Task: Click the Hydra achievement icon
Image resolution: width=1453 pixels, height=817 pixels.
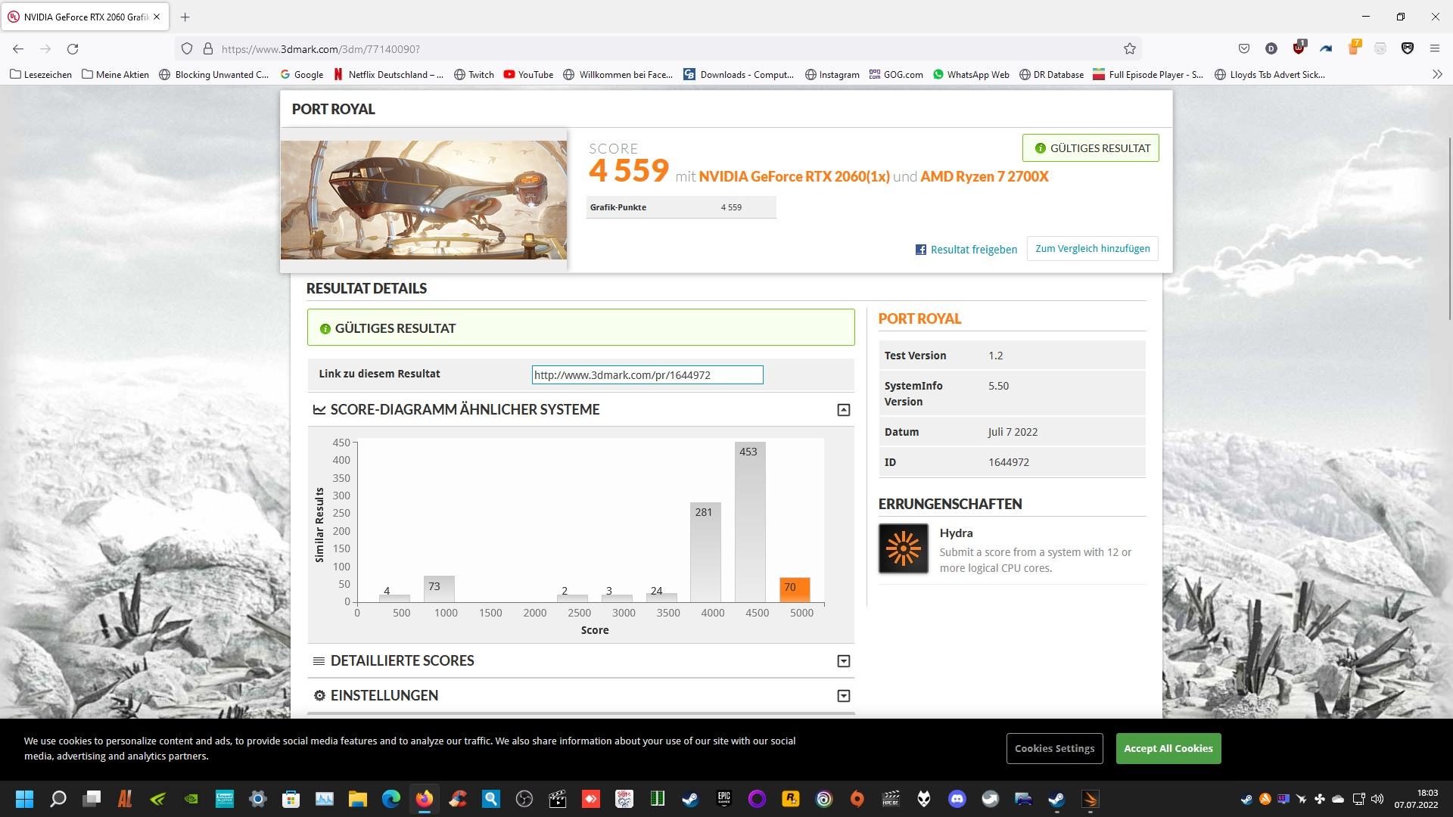Action: pyautogui.click(x=904, y=548)
